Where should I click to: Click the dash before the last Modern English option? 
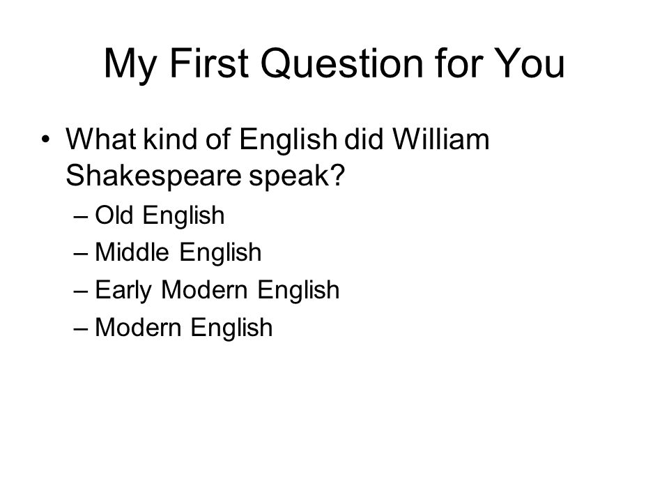[81, 329]
